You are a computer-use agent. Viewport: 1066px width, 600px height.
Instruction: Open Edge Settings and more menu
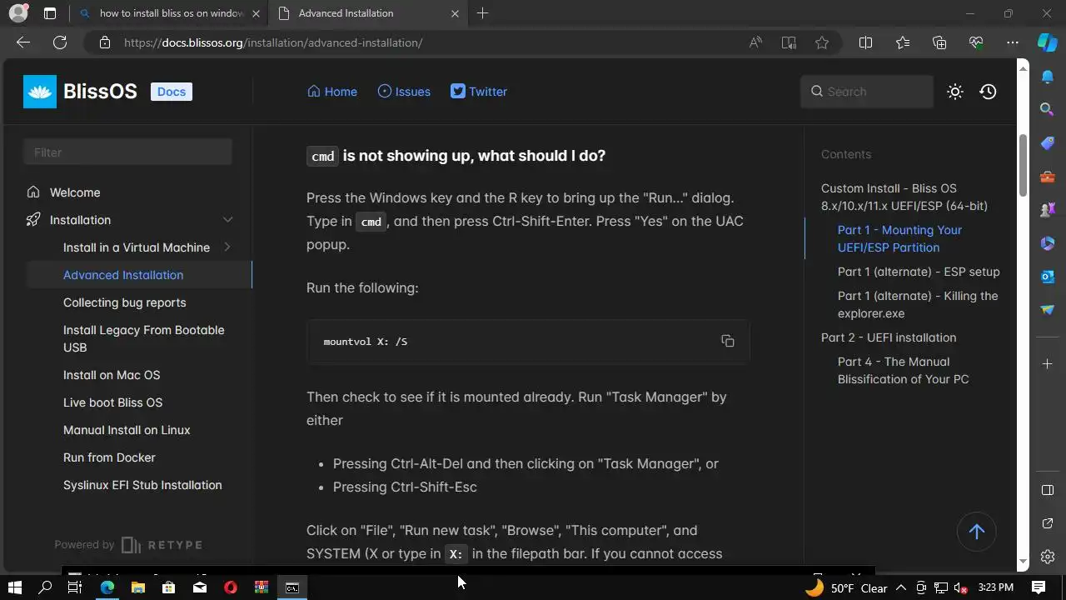click(1013, 42)
